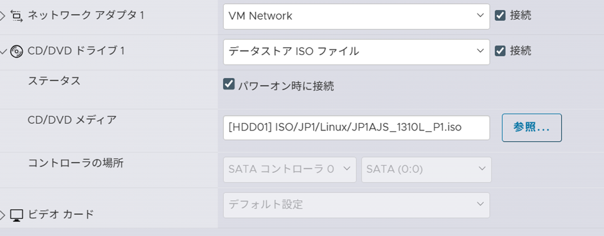Expand ネットワーク アダプタ 1 section
This screenshot has width=604, height=236.
(3, 16)
